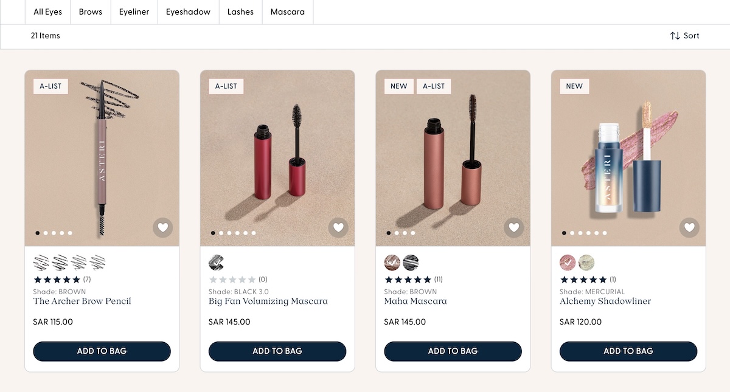
Task: Switch to the Eyeshadow tab
Action: (x=189, y=12)
